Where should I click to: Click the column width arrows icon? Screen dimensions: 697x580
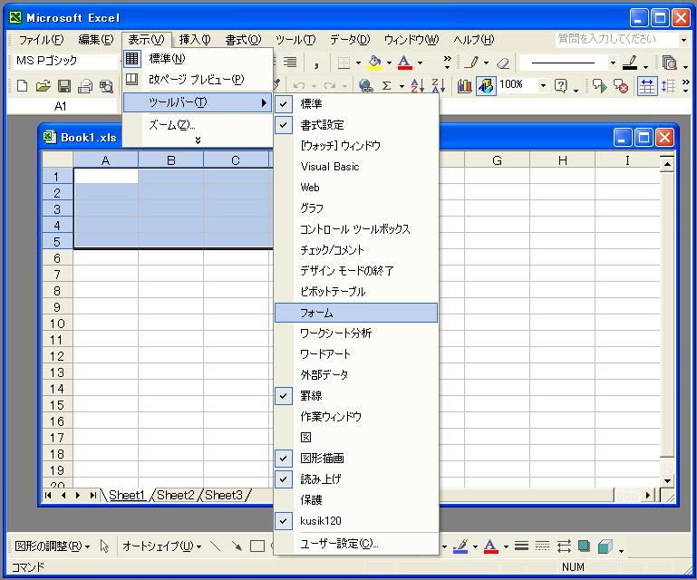coord(647,86)
